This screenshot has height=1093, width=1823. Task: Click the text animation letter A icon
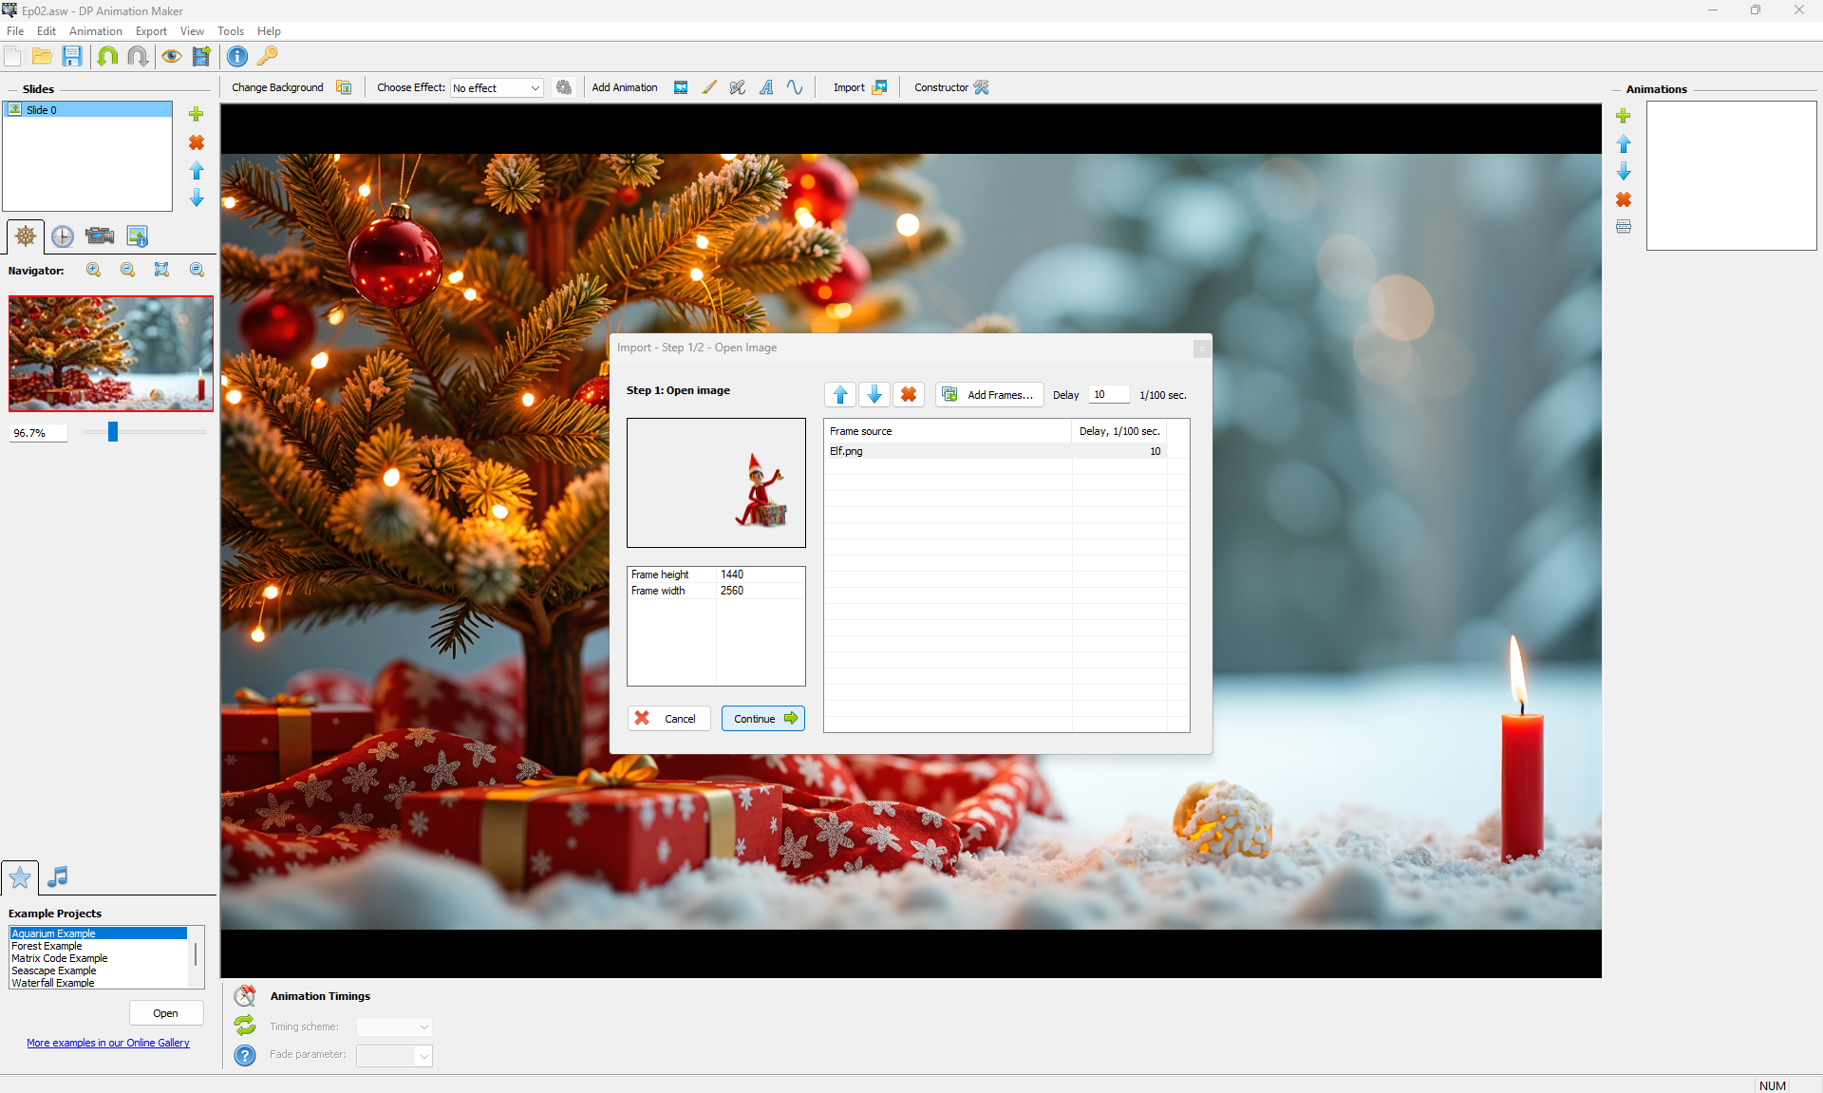point(766,87)
